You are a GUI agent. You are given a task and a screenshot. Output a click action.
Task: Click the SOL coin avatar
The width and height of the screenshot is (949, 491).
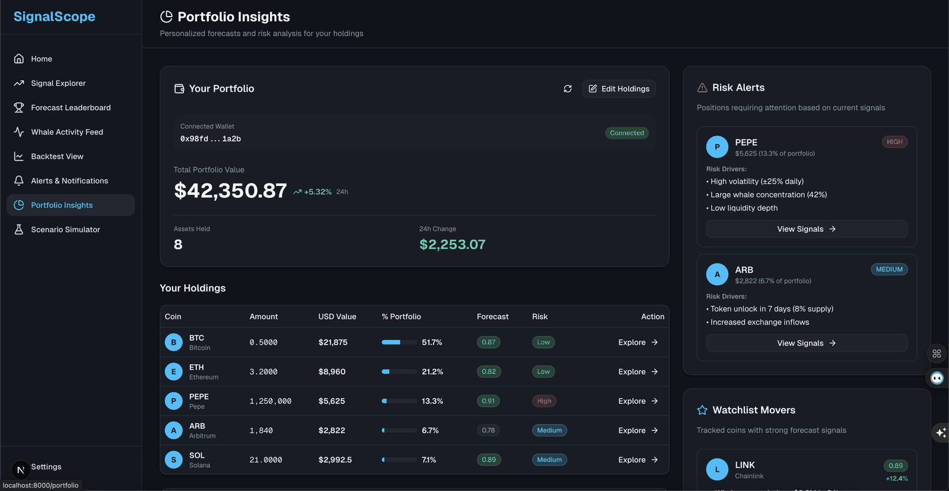pyautogui.click(x=174, y=460)
